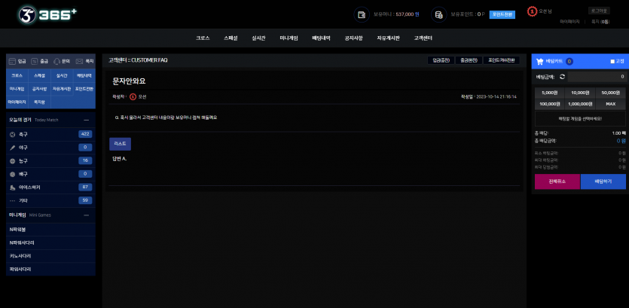Screen dimensions: 629x308
Task: Select 자유게시판 in sidebar quick menu
Action: (x=62, y=89)
